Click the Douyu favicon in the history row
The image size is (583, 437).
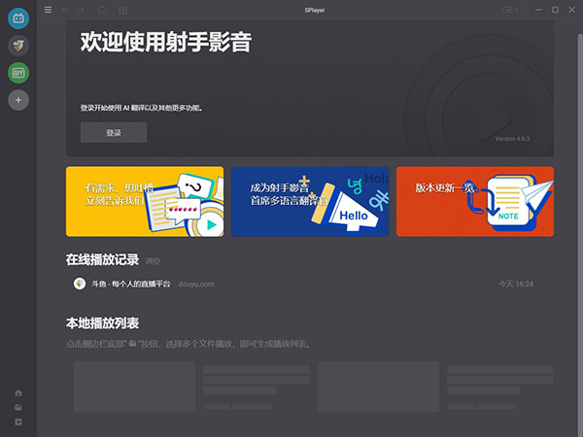(80, 284)
